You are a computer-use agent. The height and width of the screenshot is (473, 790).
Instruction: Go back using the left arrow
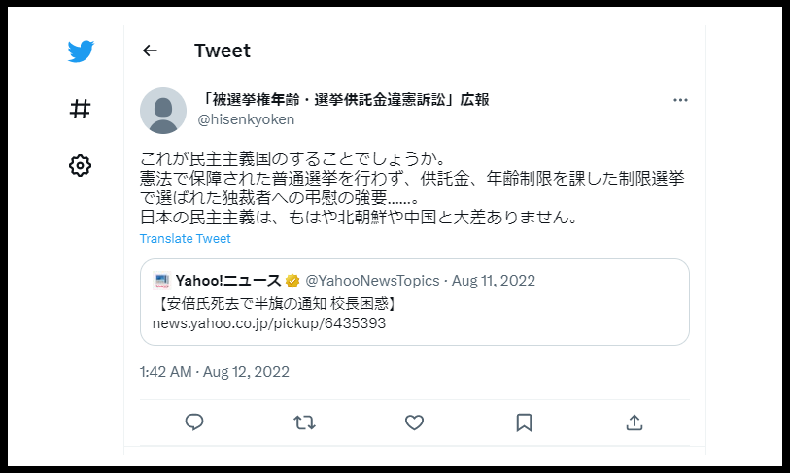click(150, 51)
